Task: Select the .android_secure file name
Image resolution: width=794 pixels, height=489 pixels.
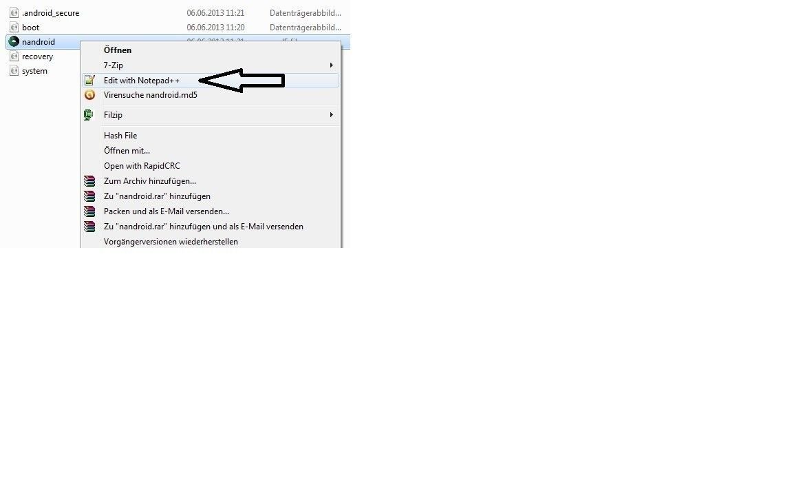Action: pyautogui.click(x=51, y=13)
